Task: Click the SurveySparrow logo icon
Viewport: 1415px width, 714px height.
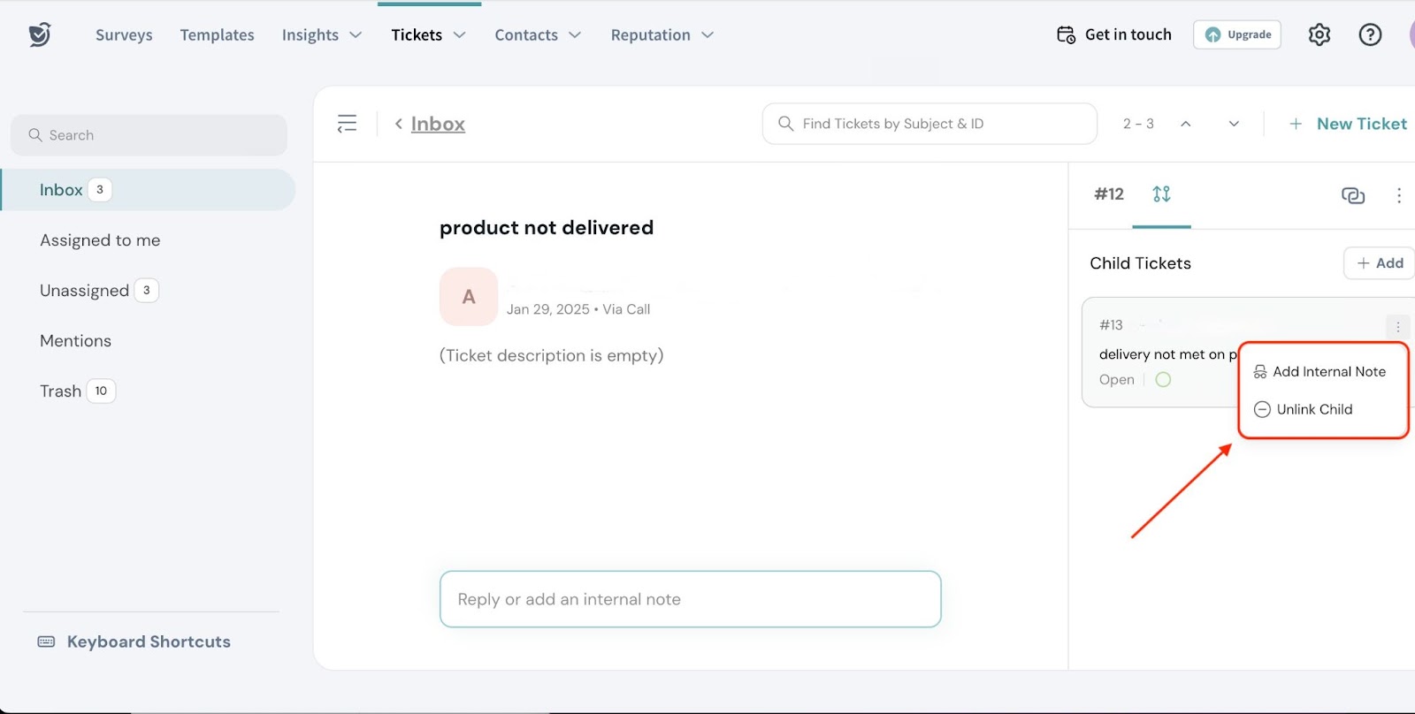Action: (40, 34)
